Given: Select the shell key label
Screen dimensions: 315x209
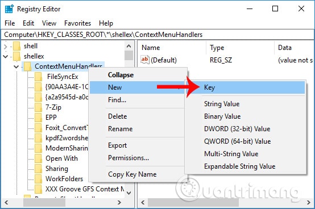Looking at the screenshot, I should tap(31, 46).
